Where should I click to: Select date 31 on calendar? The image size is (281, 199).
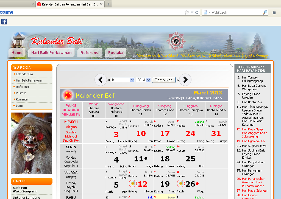pos(216,133)
